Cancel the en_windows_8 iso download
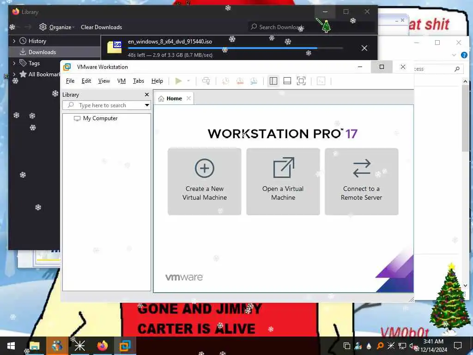This screenshot has width=473, height=355. pos(364,48)
